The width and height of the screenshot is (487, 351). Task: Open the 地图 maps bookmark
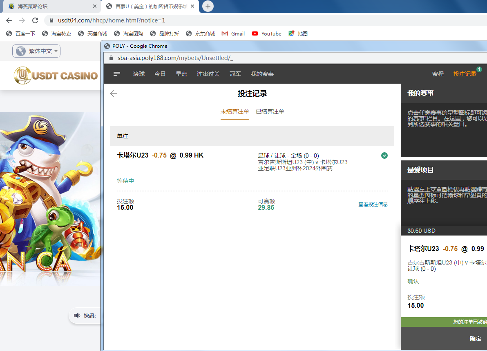pos(298,33)
